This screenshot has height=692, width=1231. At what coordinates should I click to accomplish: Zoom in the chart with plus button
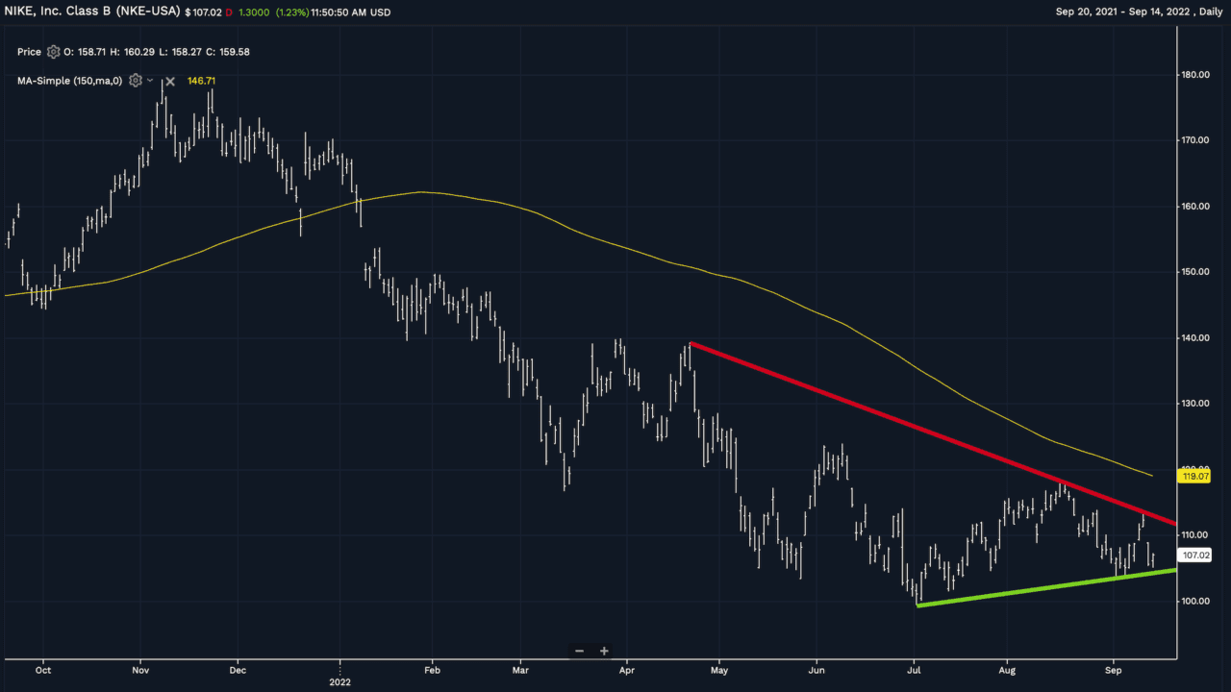(x=604, y=651)
